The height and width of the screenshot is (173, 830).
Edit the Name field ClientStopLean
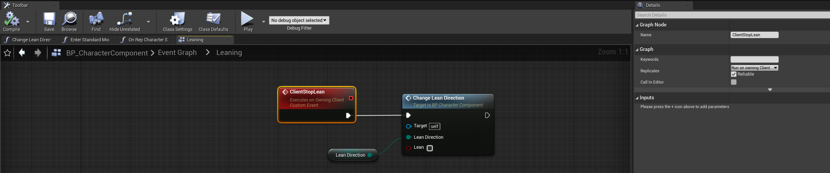[x=754, y=35]
